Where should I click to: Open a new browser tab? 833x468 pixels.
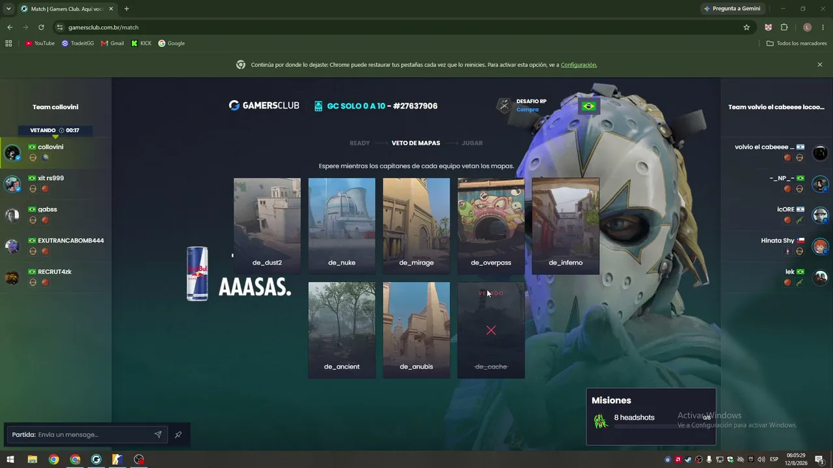coord(126,9)
